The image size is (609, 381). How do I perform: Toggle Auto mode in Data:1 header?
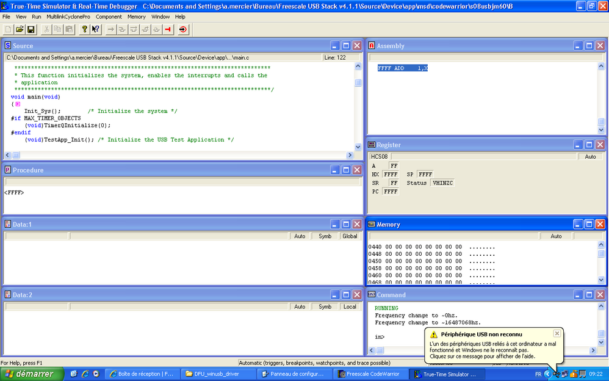300,236
